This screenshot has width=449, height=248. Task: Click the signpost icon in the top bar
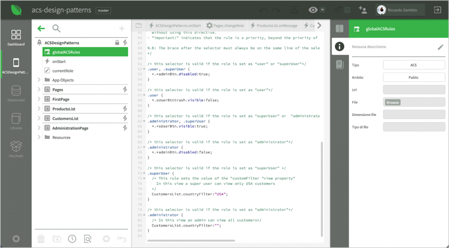tap(338, 10)
